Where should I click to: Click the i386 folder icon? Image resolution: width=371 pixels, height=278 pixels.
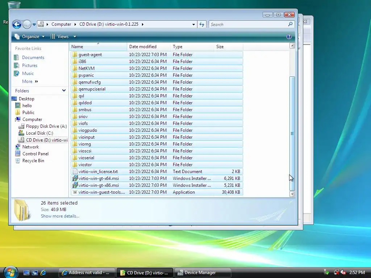coord(75,62)
